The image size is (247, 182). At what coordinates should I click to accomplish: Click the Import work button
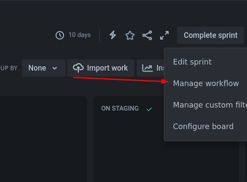(101, 68)
